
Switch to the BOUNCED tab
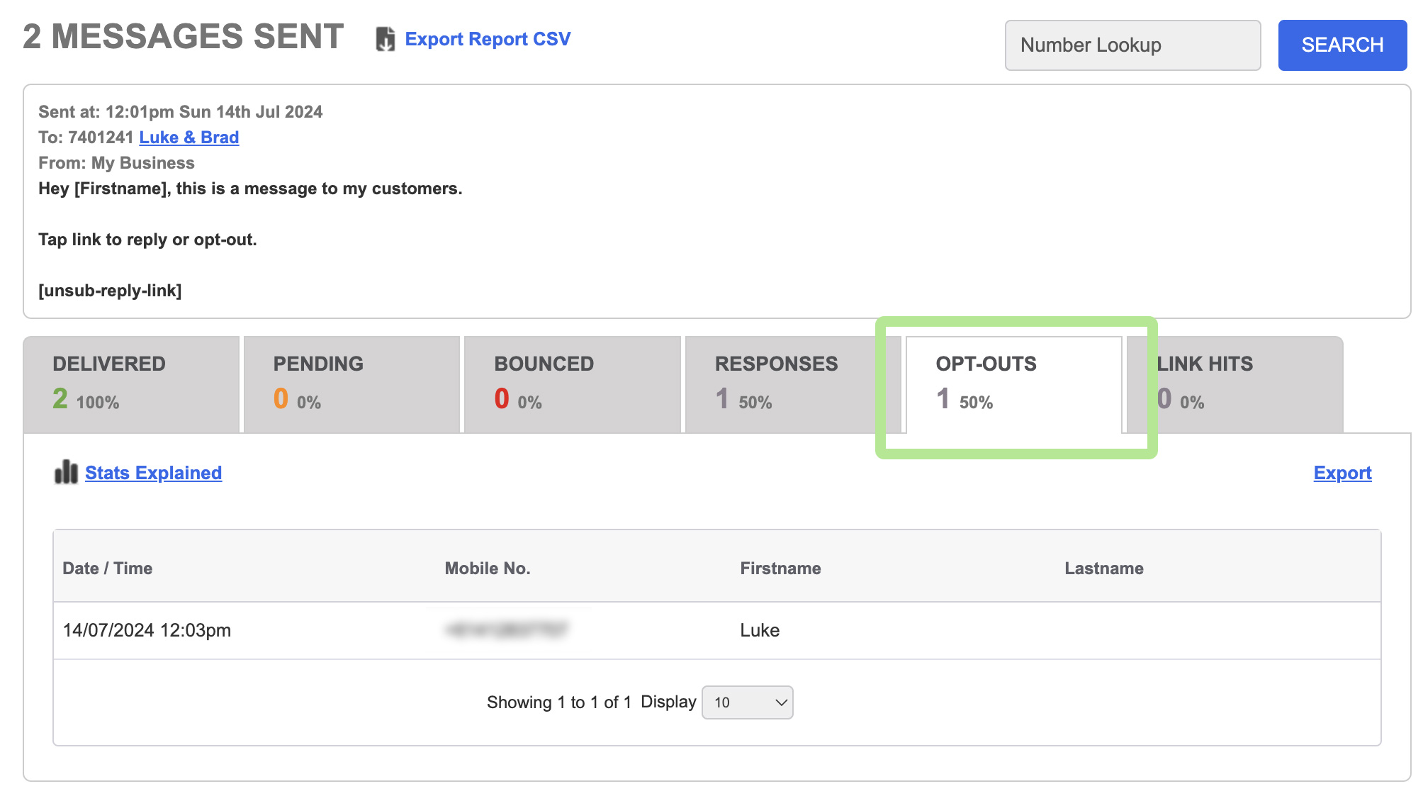coord(573,384)
